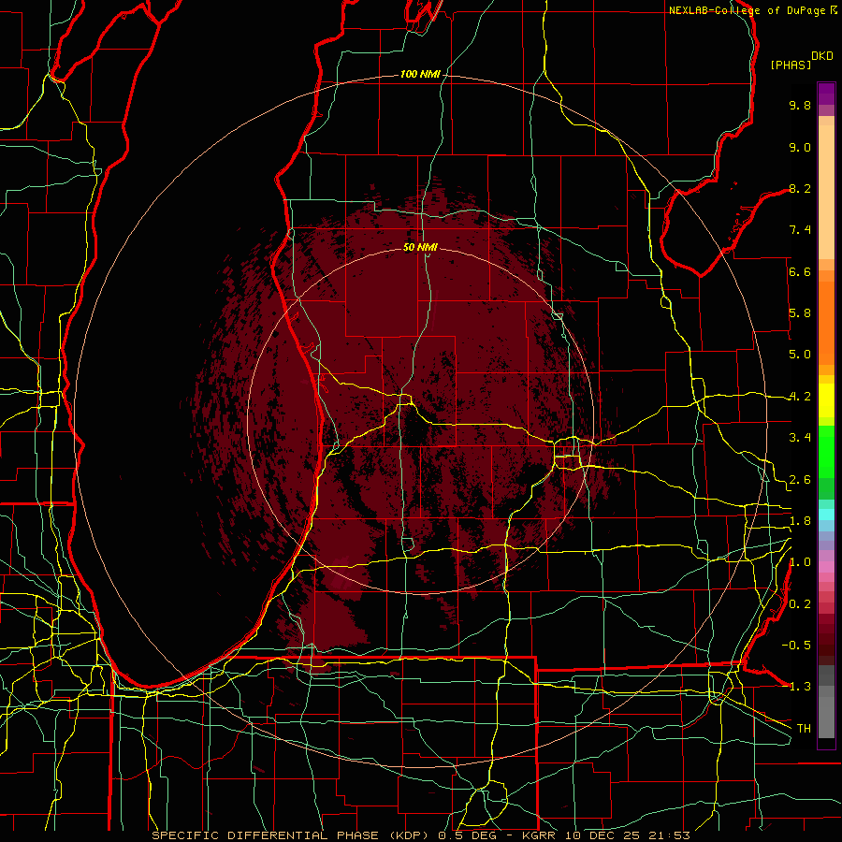842x842 pixels.
Task: Click the 50 NMI range ring label
Action: click(x=420, y=247)
